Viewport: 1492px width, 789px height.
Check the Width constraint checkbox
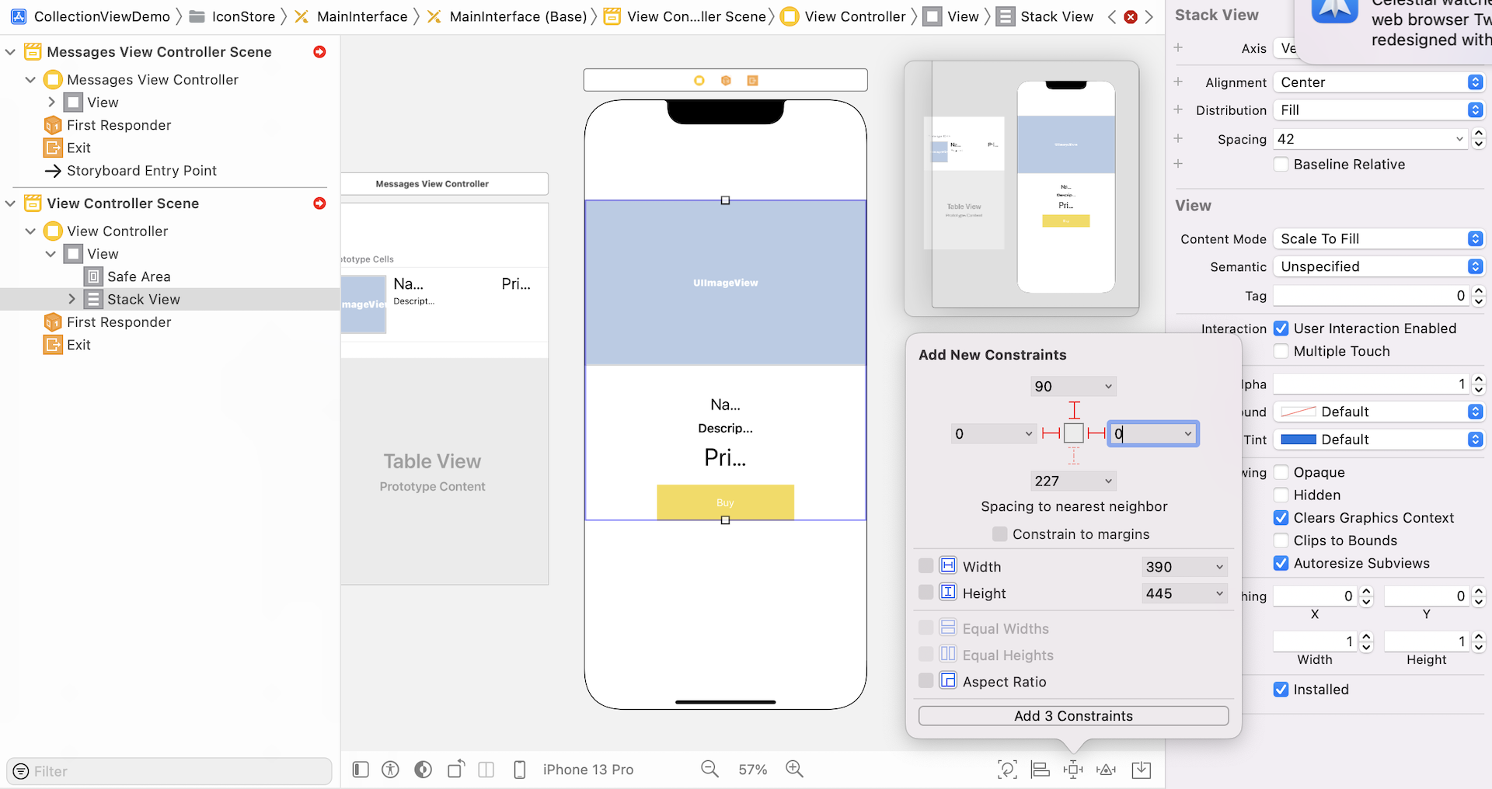[926, 566]
